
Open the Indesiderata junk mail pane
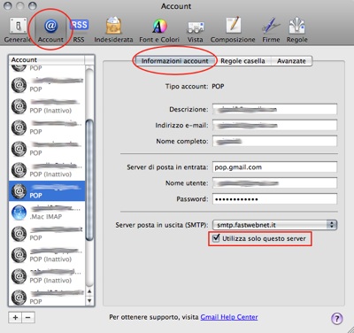click(113, 30)
